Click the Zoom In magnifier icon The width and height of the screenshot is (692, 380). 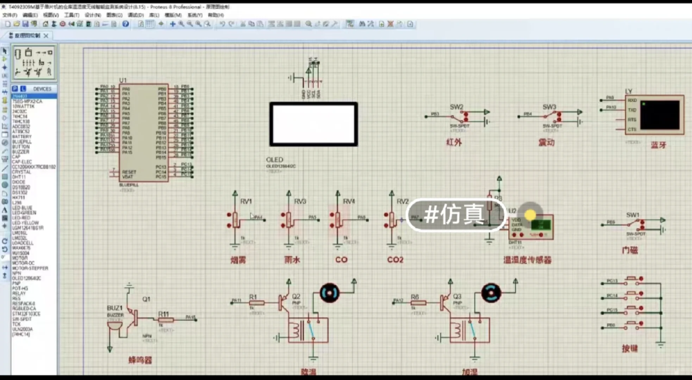point(181,24)
